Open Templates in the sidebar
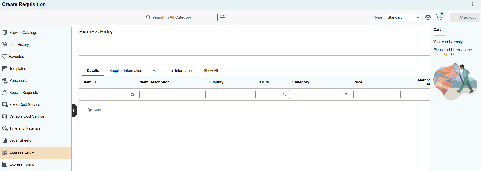 [x=36, y=69]
